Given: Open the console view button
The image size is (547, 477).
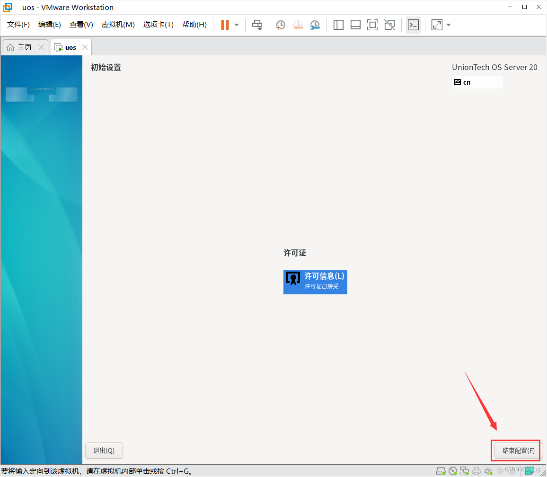Looking at the screenshot, I should click(x=414, y=25).
